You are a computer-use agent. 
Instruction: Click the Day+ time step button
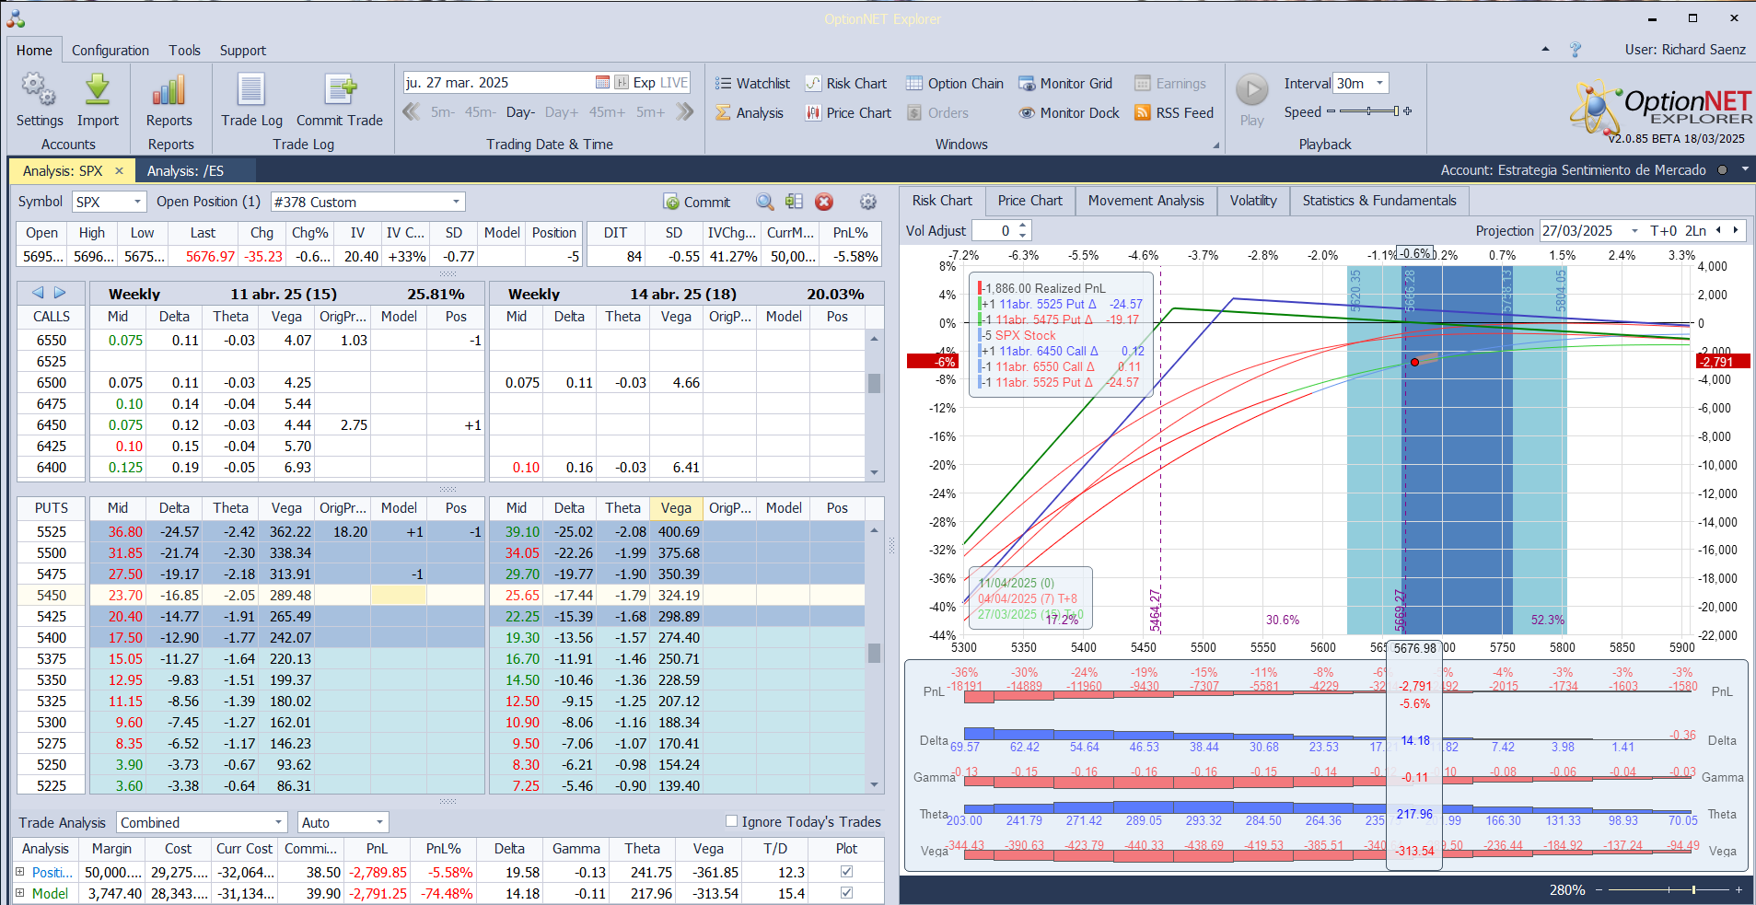click(561, 112)
